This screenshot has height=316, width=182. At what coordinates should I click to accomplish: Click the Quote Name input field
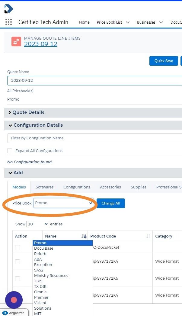point(94,81)
